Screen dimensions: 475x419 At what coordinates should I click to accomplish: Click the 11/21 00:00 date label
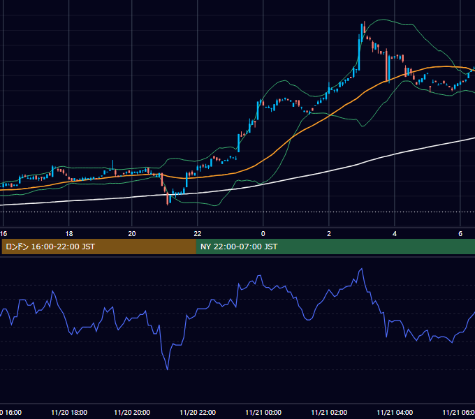click(263, 412)
